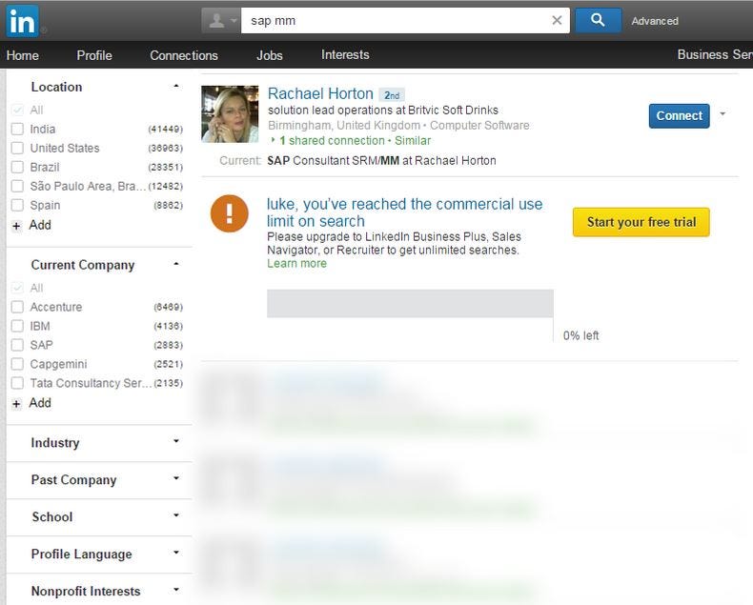Viewport: 753px width, 605px height.
Task: Check the Spain location filter
Action: [x=17, y=205]
